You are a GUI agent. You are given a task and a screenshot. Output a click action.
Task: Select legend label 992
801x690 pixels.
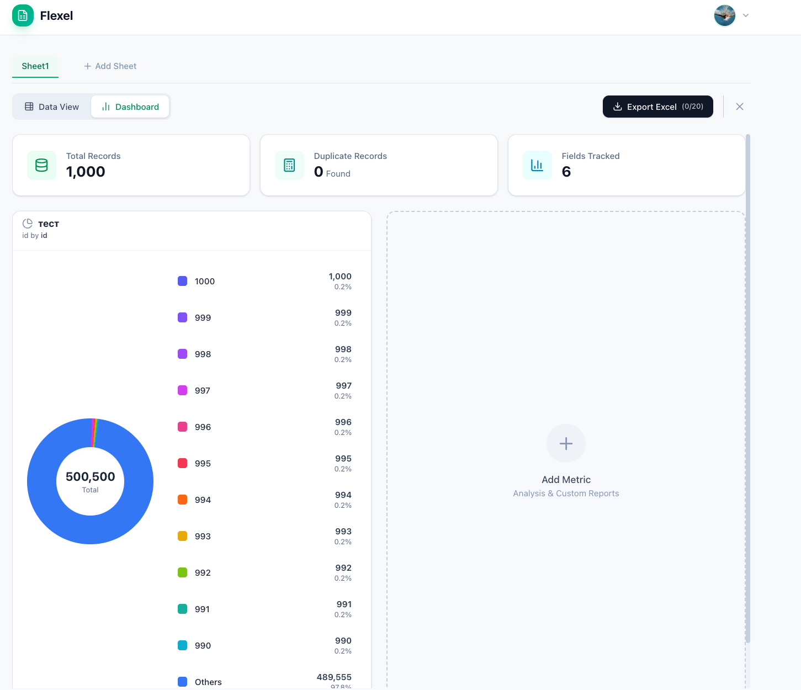click(x=203, y=573)
